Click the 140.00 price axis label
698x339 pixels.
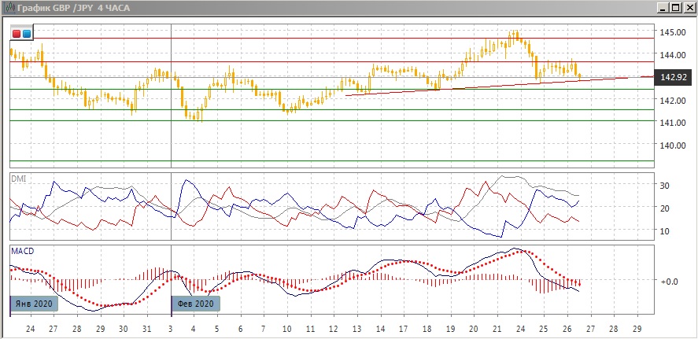pyautogui.click(x=674, y=146)
